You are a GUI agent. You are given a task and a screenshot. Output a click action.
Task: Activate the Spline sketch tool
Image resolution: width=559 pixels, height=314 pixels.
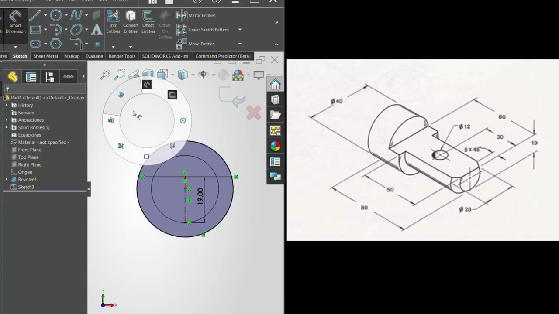76,16
